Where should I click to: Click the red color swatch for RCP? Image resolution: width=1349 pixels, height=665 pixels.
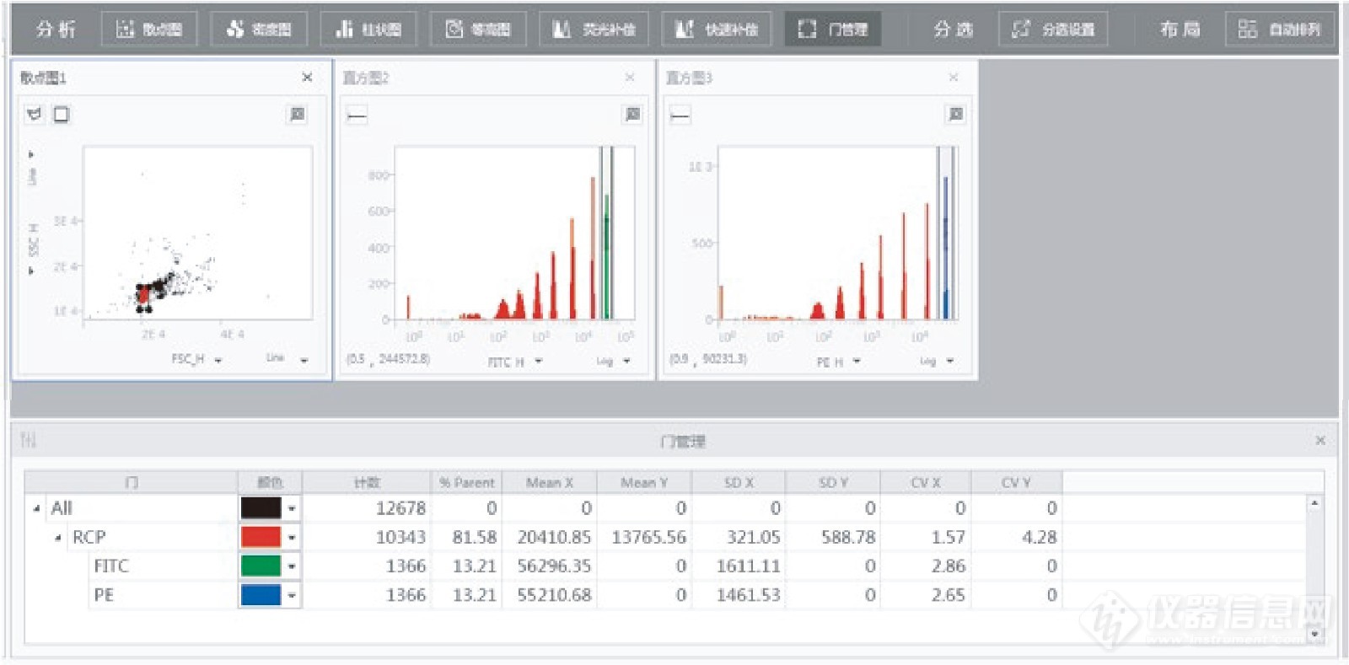261,537
